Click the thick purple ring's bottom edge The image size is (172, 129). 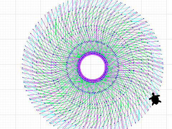(93, 81)
